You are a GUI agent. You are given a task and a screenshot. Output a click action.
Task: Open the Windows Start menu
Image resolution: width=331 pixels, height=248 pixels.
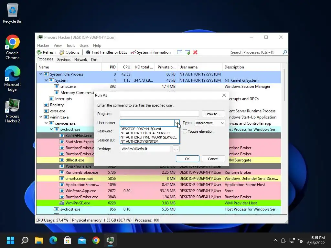tap(10, 240)
